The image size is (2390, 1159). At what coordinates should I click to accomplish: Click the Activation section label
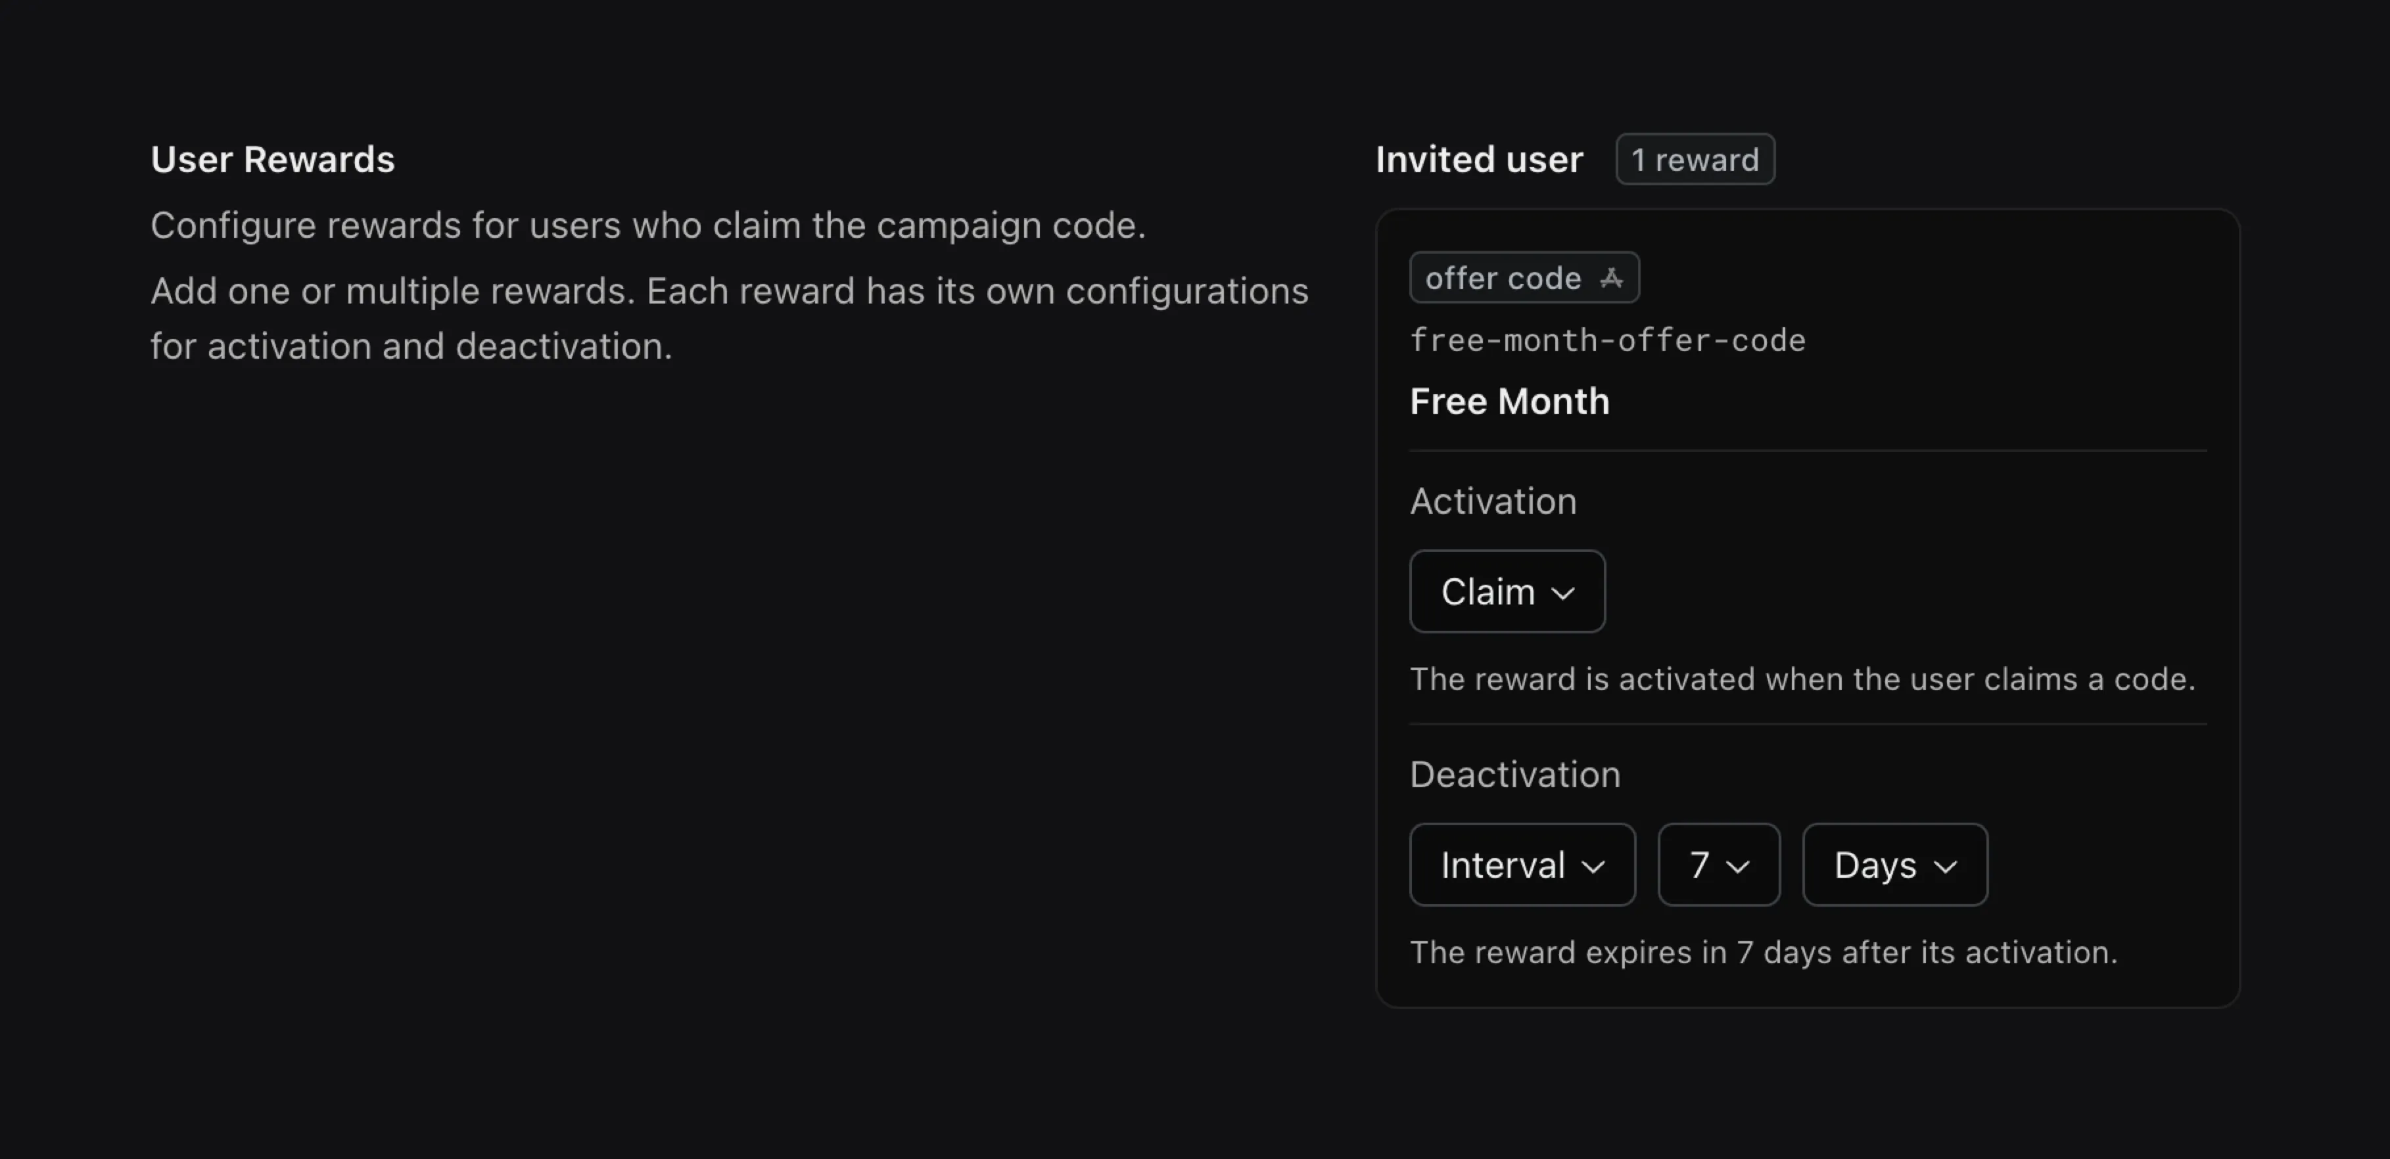coord(1493,501)
